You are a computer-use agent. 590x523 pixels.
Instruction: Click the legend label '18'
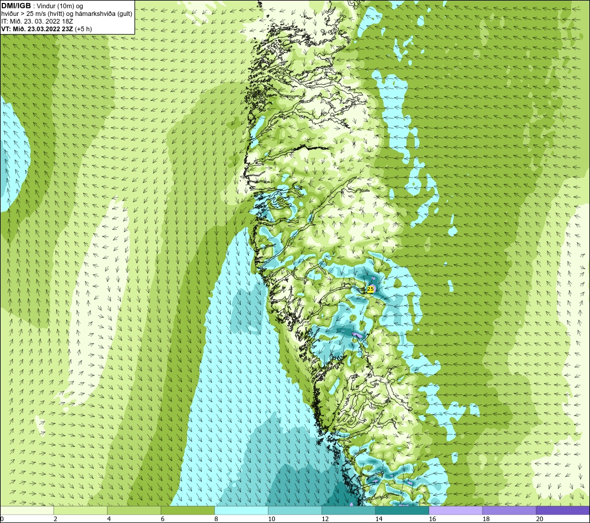486,519
